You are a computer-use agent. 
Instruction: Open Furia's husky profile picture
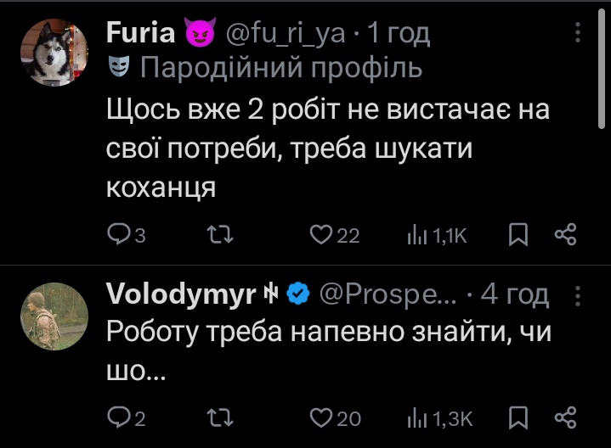(54, 53)
